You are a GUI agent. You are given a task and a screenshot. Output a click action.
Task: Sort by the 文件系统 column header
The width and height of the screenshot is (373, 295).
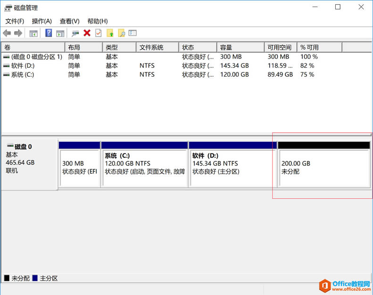click(x=157, y=47)
